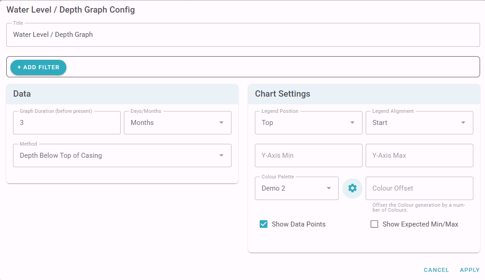The width and height of the screenshot is (485, 280).
Task: Open the colour palette settings gear
Action: (x=352, y=188)
